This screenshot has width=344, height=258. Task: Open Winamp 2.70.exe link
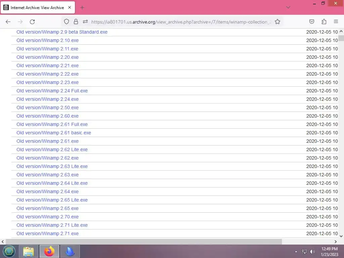tap(47, 217)
